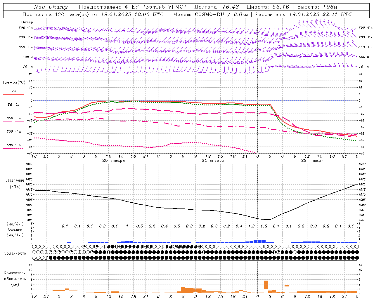
Task: Click the Td 2м dew point legend entry
Action: (13, 105)
